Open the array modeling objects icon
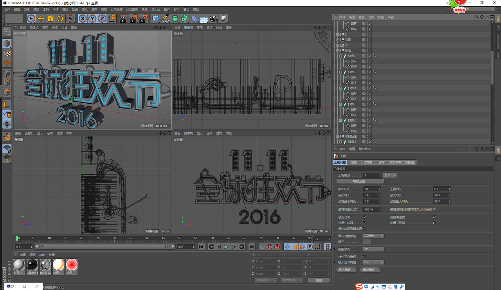 tap(185, 18)
